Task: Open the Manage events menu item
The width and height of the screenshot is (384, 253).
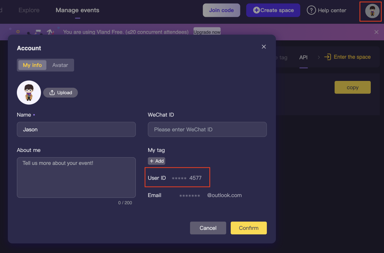Action: tap(77, 10)
